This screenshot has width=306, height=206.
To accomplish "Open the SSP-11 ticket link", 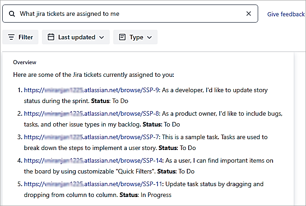I will tap(93, 184).
